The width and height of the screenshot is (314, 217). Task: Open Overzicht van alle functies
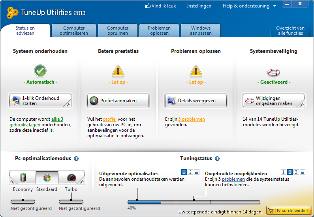click(x=290, y=31)
